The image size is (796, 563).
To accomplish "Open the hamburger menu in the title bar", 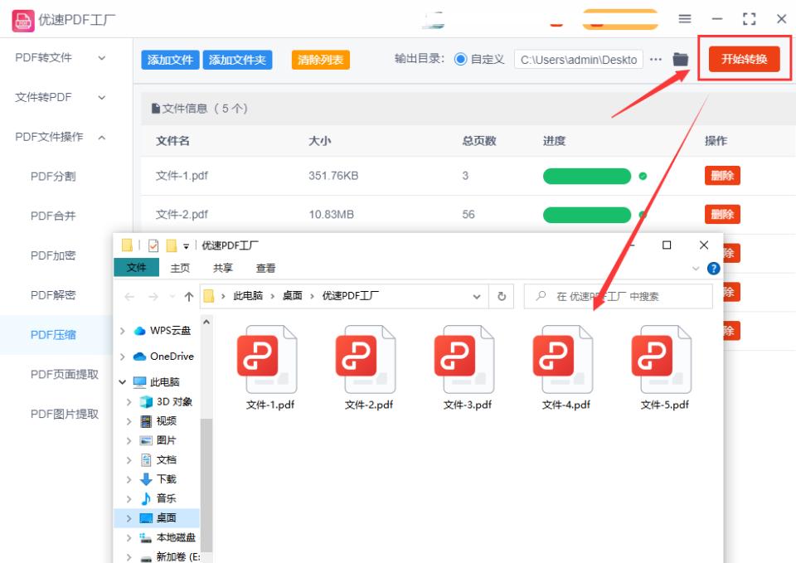I will point(686,18).
